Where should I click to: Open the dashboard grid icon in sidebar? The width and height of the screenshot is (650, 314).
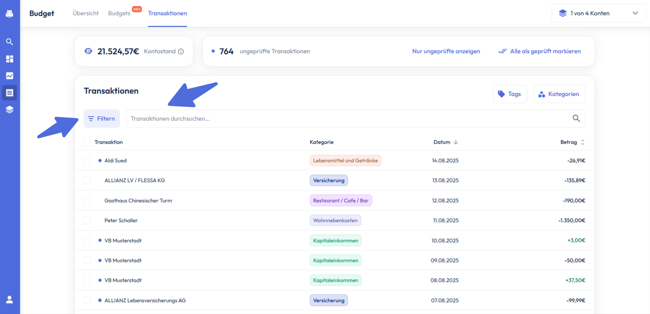pyautogui.click(x=10, y=59)
